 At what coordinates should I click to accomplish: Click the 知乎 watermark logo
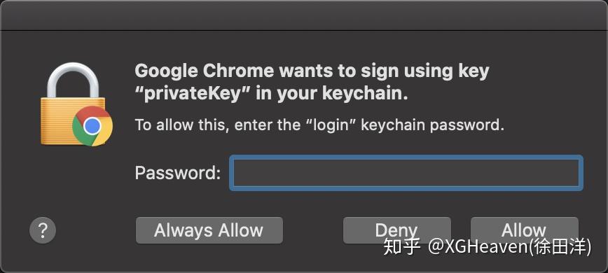click(402, 246)
